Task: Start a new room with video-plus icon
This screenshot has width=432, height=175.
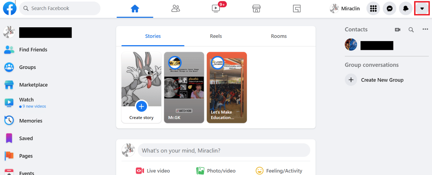Action: 397,29
